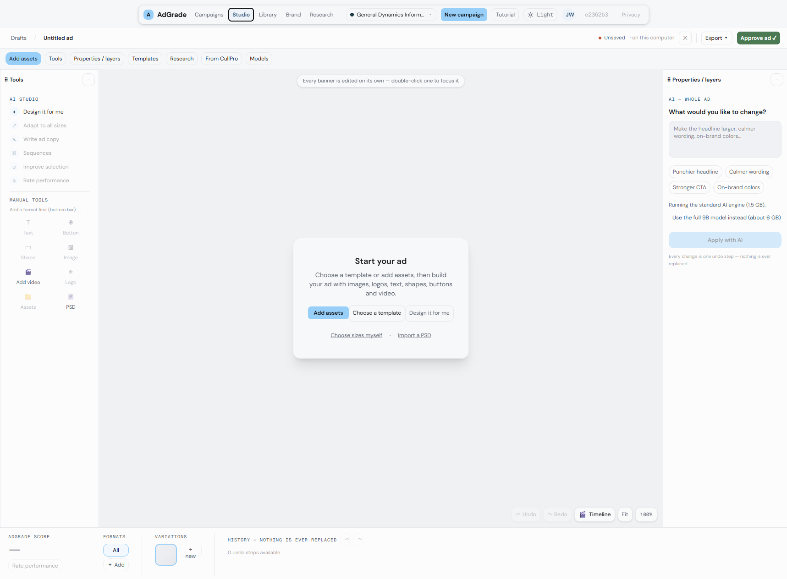
Task: Select the PSD import tool
Action: pos(71,301)
